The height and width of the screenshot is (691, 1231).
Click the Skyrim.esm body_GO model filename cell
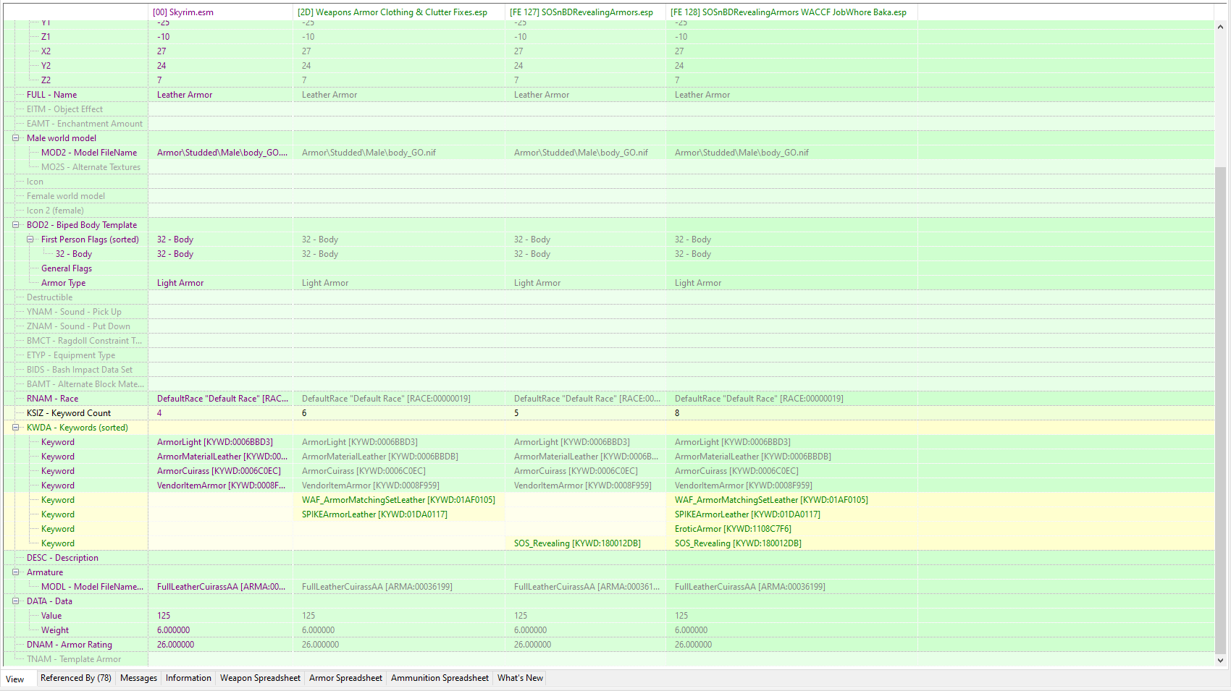[221, 153]
